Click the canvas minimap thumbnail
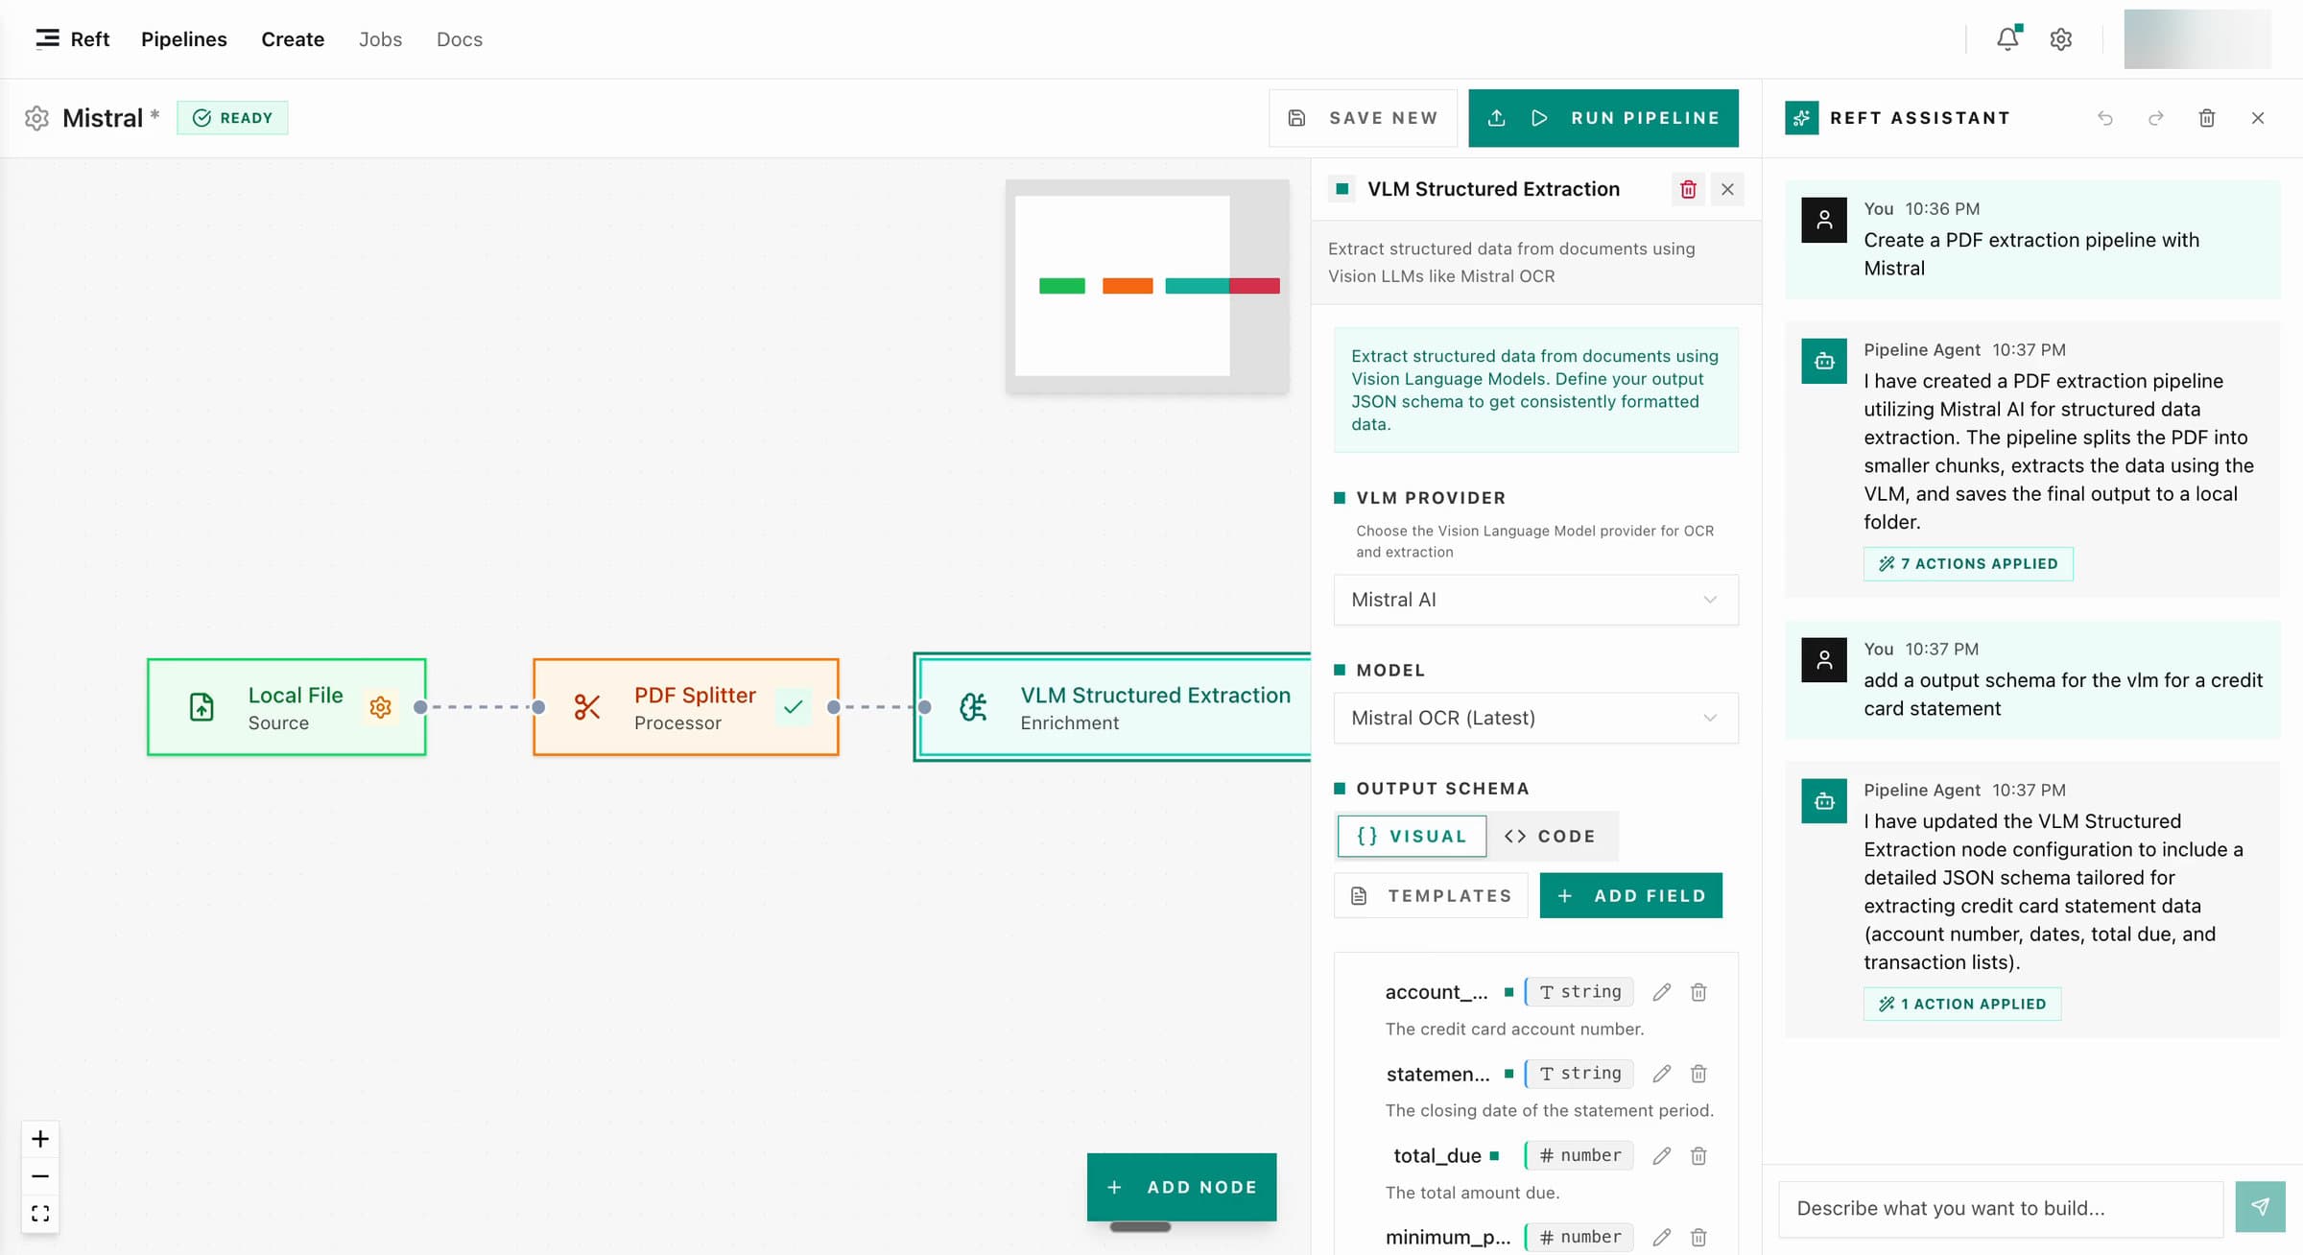Image resolution: width=2303 pixels, height=1255 pixels. 1147,286
